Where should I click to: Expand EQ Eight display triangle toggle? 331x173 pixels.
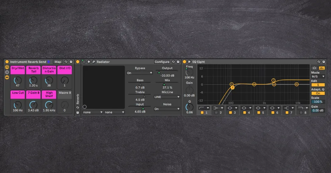click(189, 62)
